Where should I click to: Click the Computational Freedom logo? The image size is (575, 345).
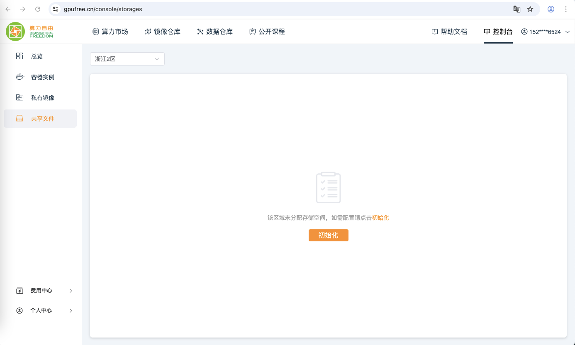click(30, 32)
